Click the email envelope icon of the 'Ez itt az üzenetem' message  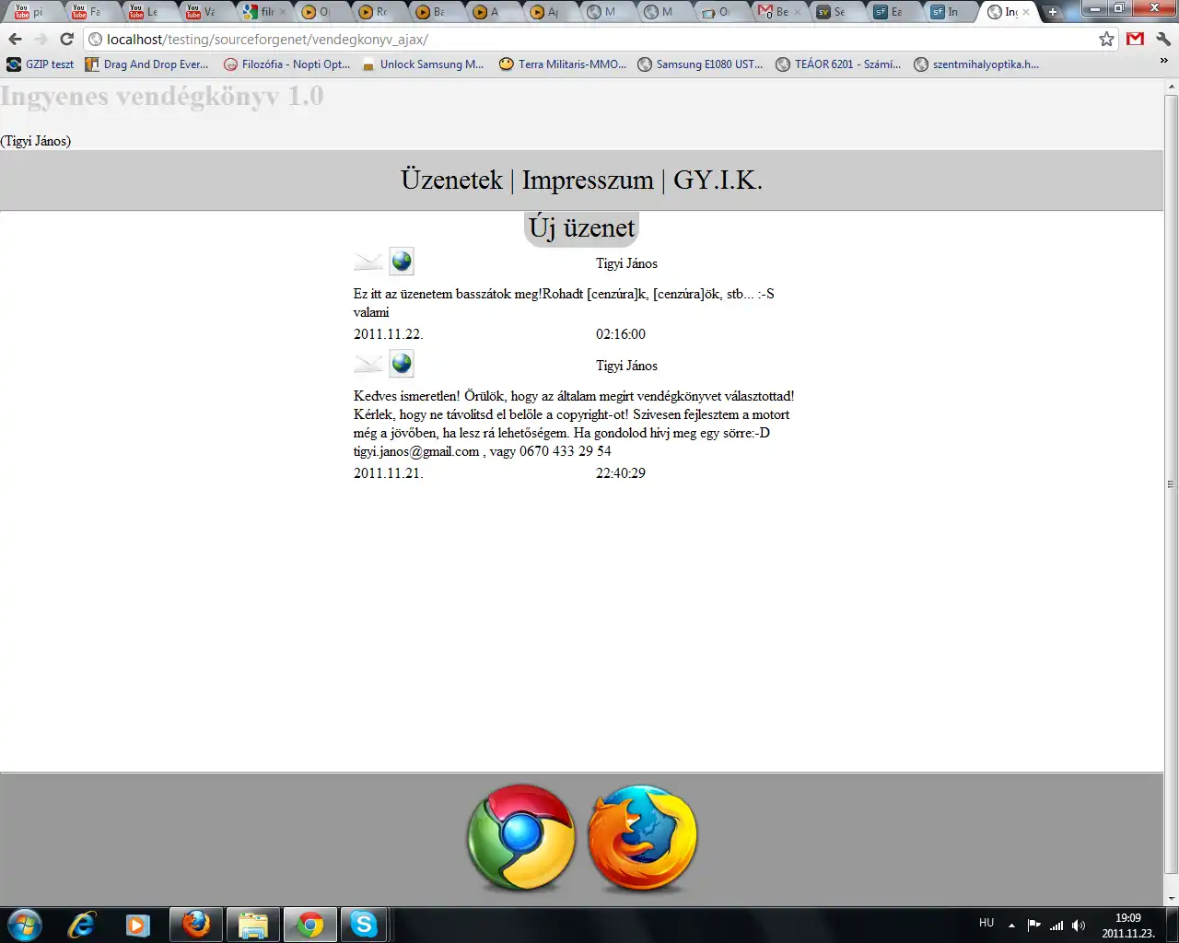pyautogui.click(x=368, y=262)
